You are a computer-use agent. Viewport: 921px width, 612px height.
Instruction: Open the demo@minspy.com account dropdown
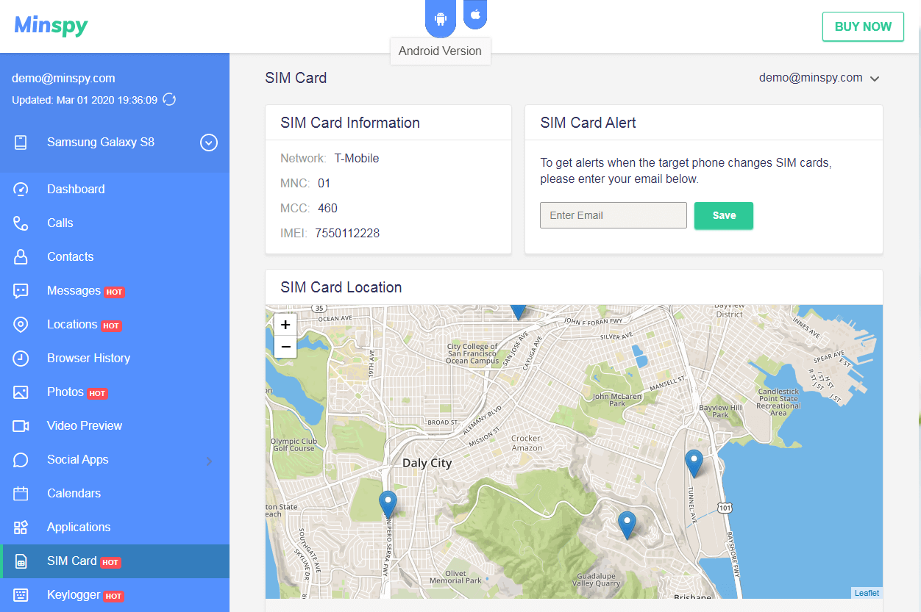click(x=819, y=78)
